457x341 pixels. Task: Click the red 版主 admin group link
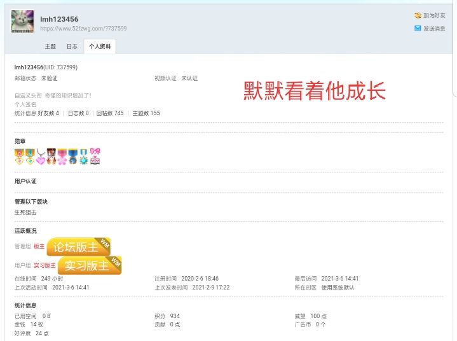point(39,246)
